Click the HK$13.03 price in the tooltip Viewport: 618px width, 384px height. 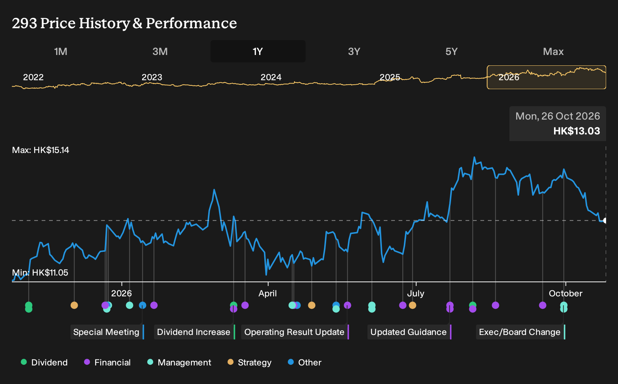point(577,131)
